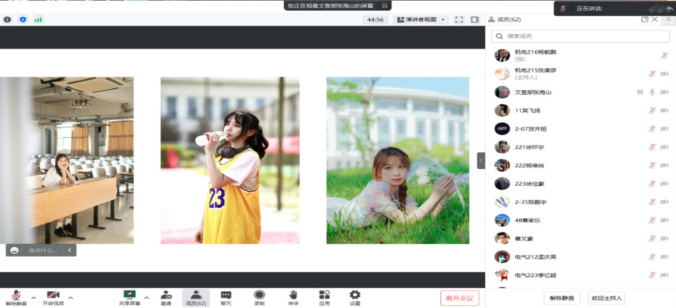Open the emoji picker in chat bar

14,250
